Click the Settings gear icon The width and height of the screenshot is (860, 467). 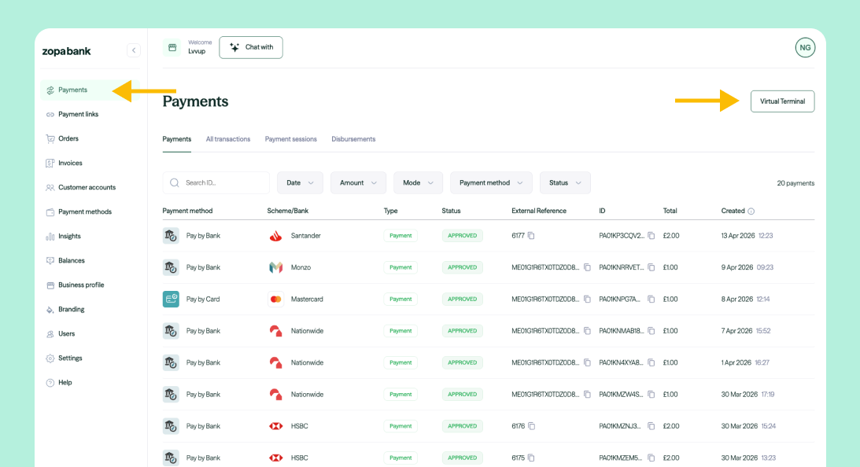tap(50, 358)
